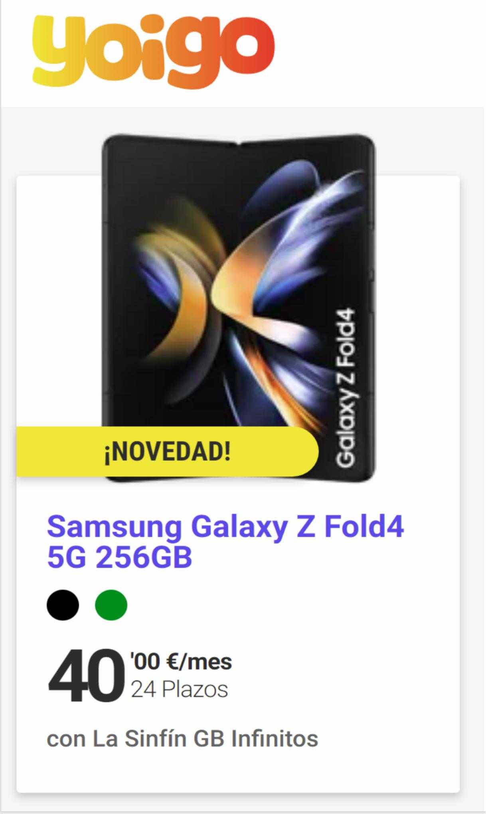This screenshot has height=814, width=486.
Task: Click the large 40 price figure
Action: pyautogui.click(x=85, y=675)
